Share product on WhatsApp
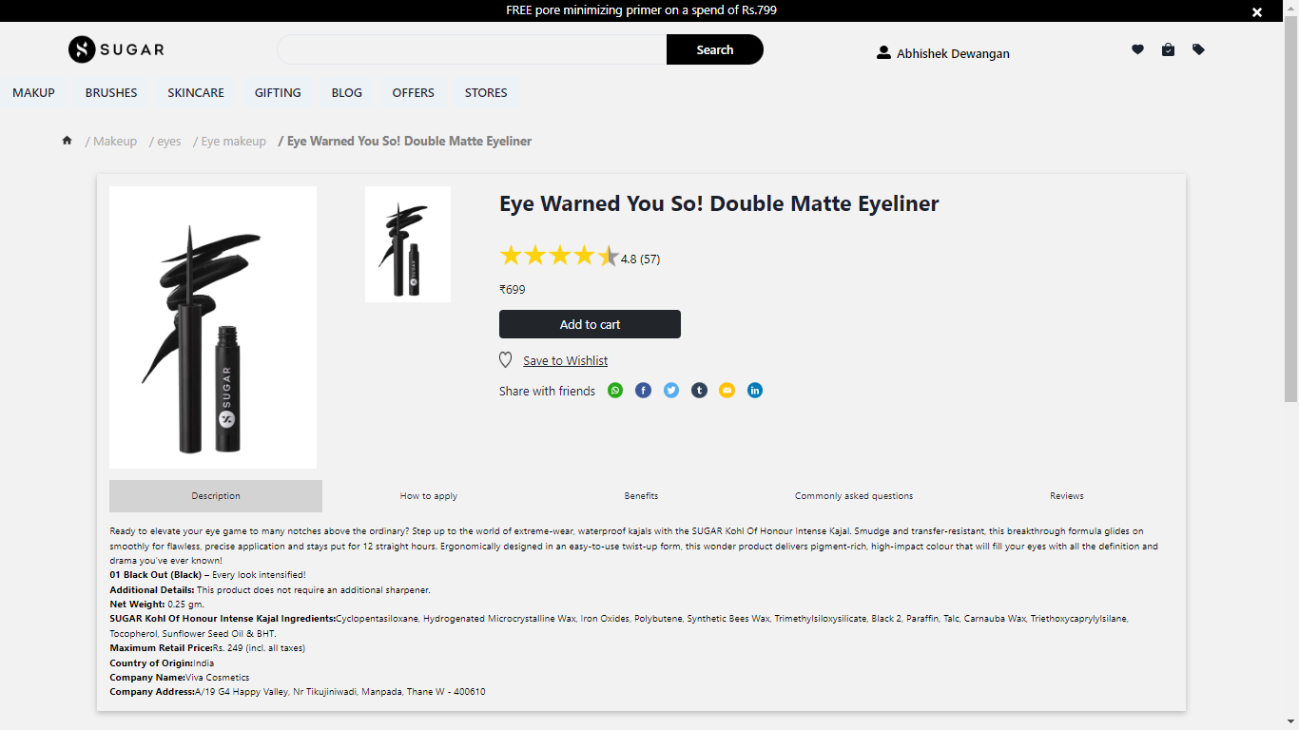This screenshot has width=1299, height=730. pos(615,391)
